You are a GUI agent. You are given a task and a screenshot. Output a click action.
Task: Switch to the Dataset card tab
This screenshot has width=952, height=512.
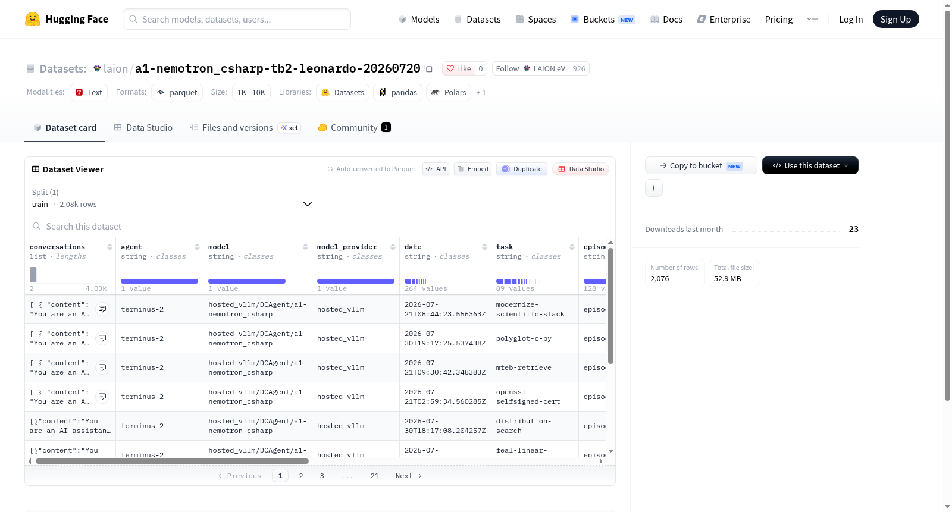click(64, 127)
